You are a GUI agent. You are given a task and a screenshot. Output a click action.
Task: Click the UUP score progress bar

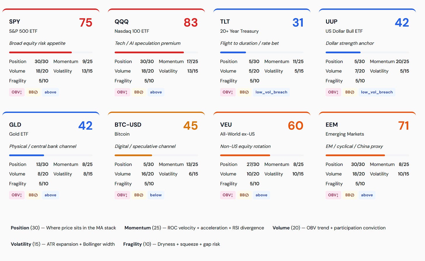pyautogui.click(x=367, y=52)
